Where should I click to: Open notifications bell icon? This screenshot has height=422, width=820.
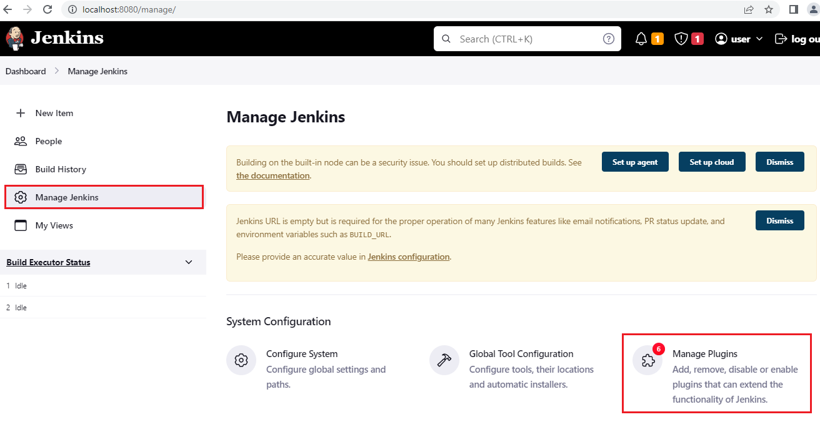(641, 39)
